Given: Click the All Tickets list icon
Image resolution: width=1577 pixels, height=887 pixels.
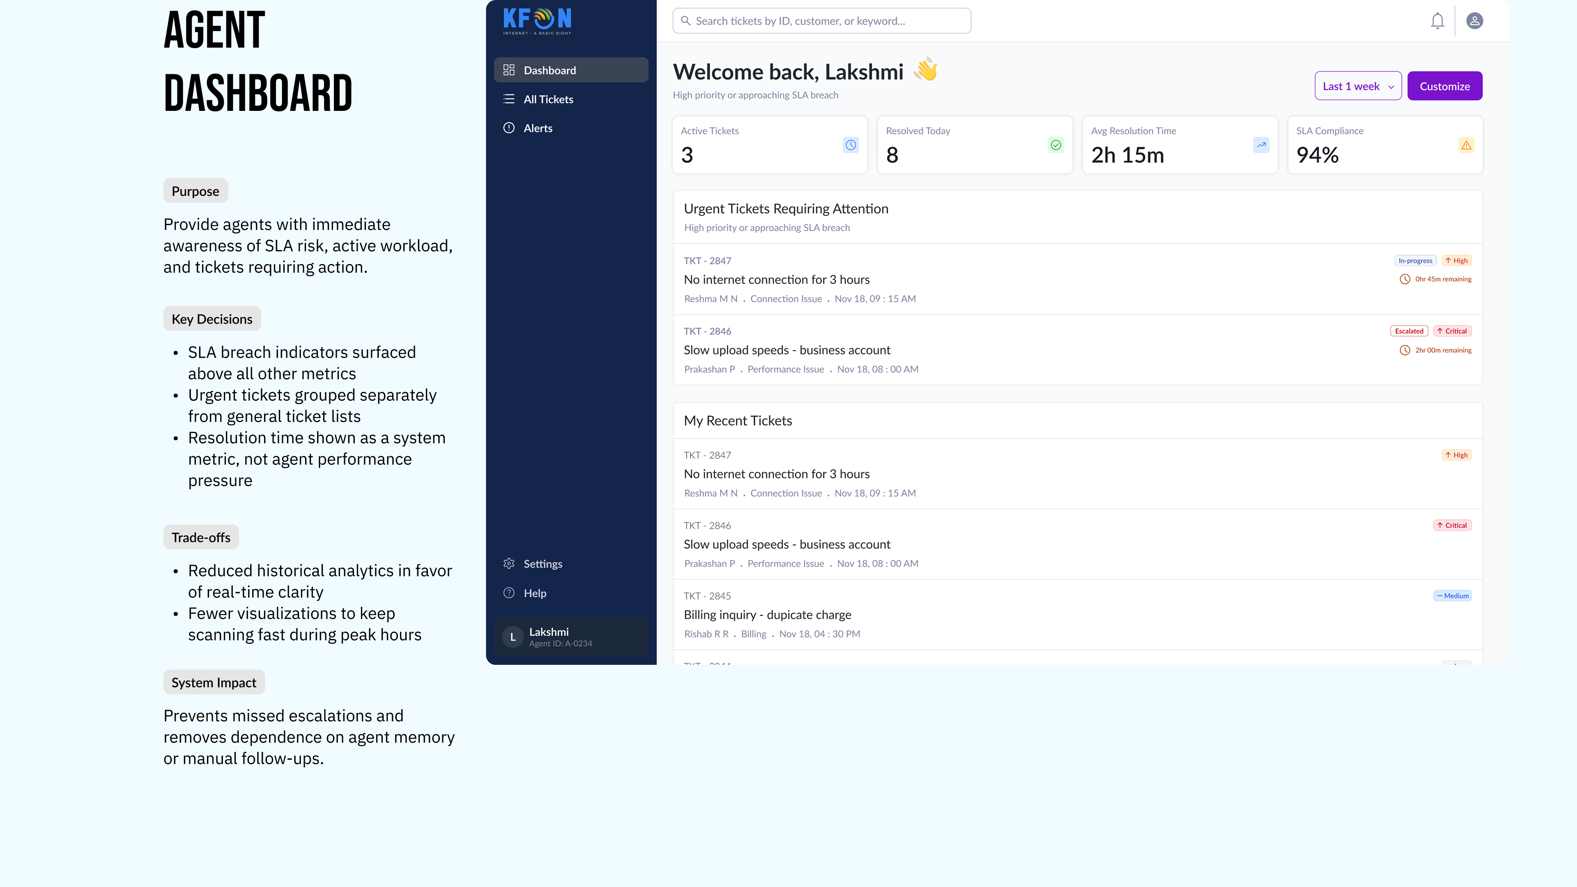Looking at the screenshot, I should (509, 99).
